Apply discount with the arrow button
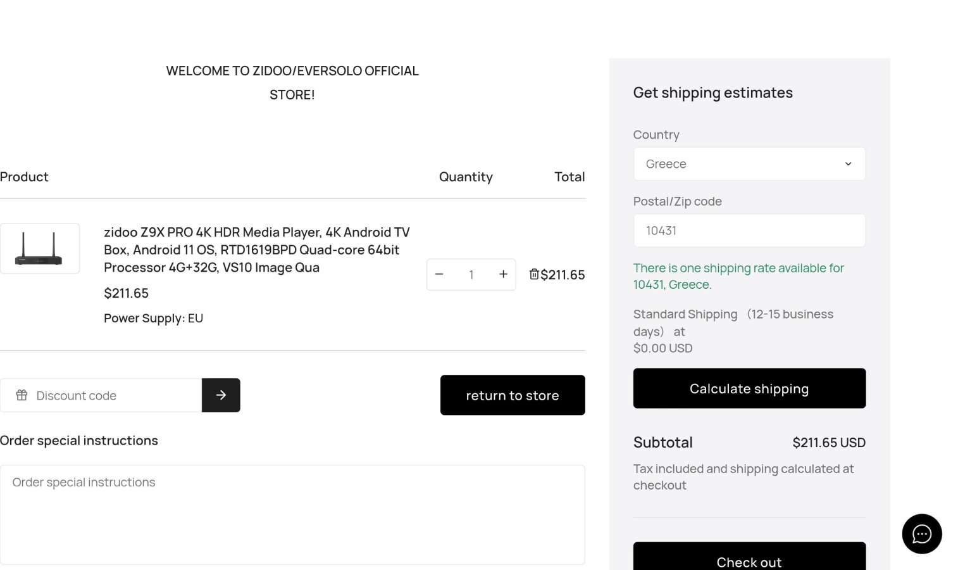 [221, 395]
